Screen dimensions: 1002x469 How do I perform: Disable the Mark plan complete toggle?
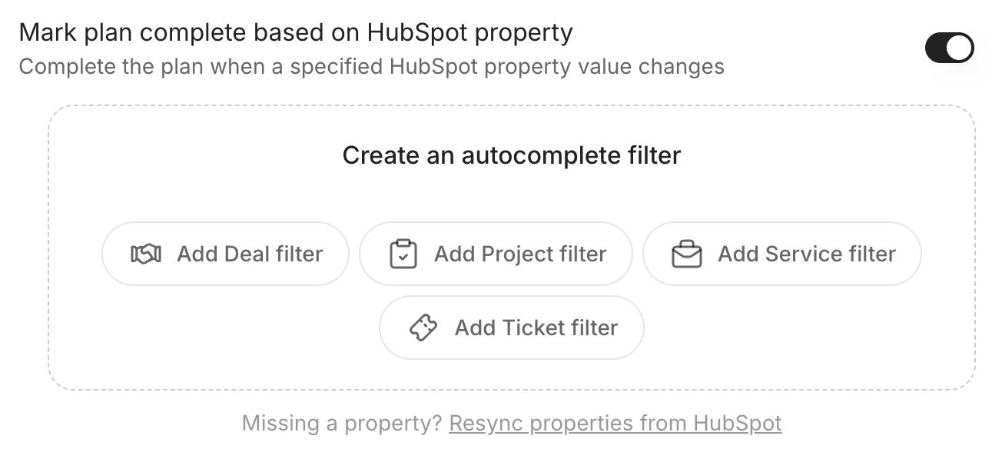[949, 49]
